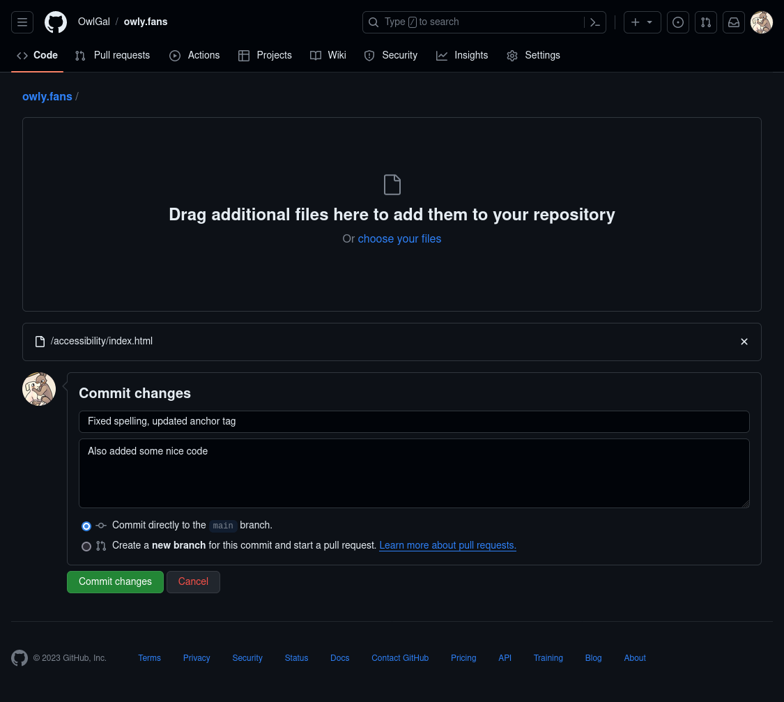This screenshot has height=702, width=784.
Task: Click the footer GitHub logo
Action: (20, 658)
